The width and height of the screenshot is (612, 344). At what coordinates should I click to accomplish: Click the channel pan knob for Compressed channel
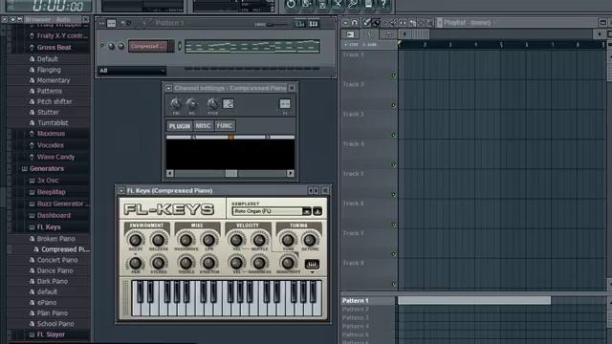(112, 47)
